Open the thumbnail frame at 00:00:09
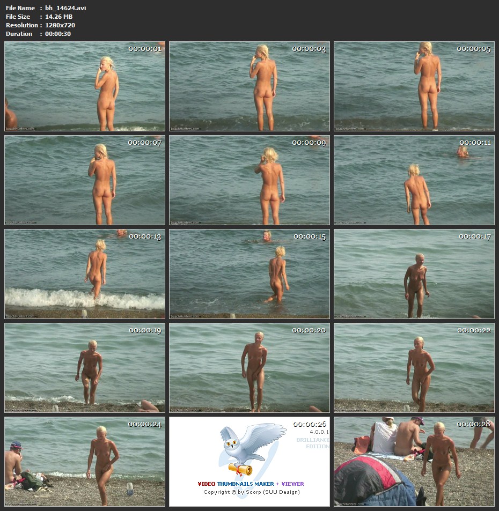 pyautogui.click(x=249, y=180)
